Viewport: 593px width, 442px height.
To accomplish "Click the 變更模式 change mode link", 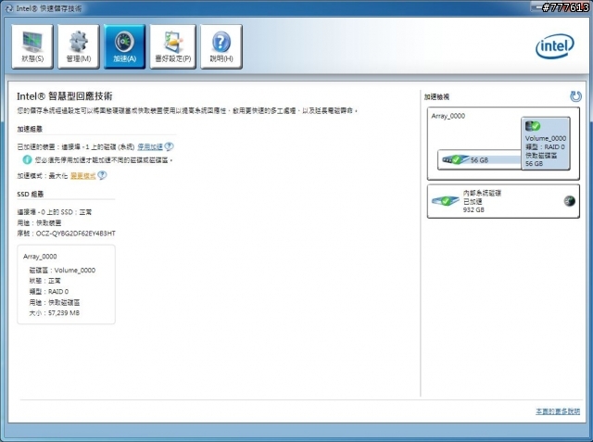I will click(x=83, y=176).
